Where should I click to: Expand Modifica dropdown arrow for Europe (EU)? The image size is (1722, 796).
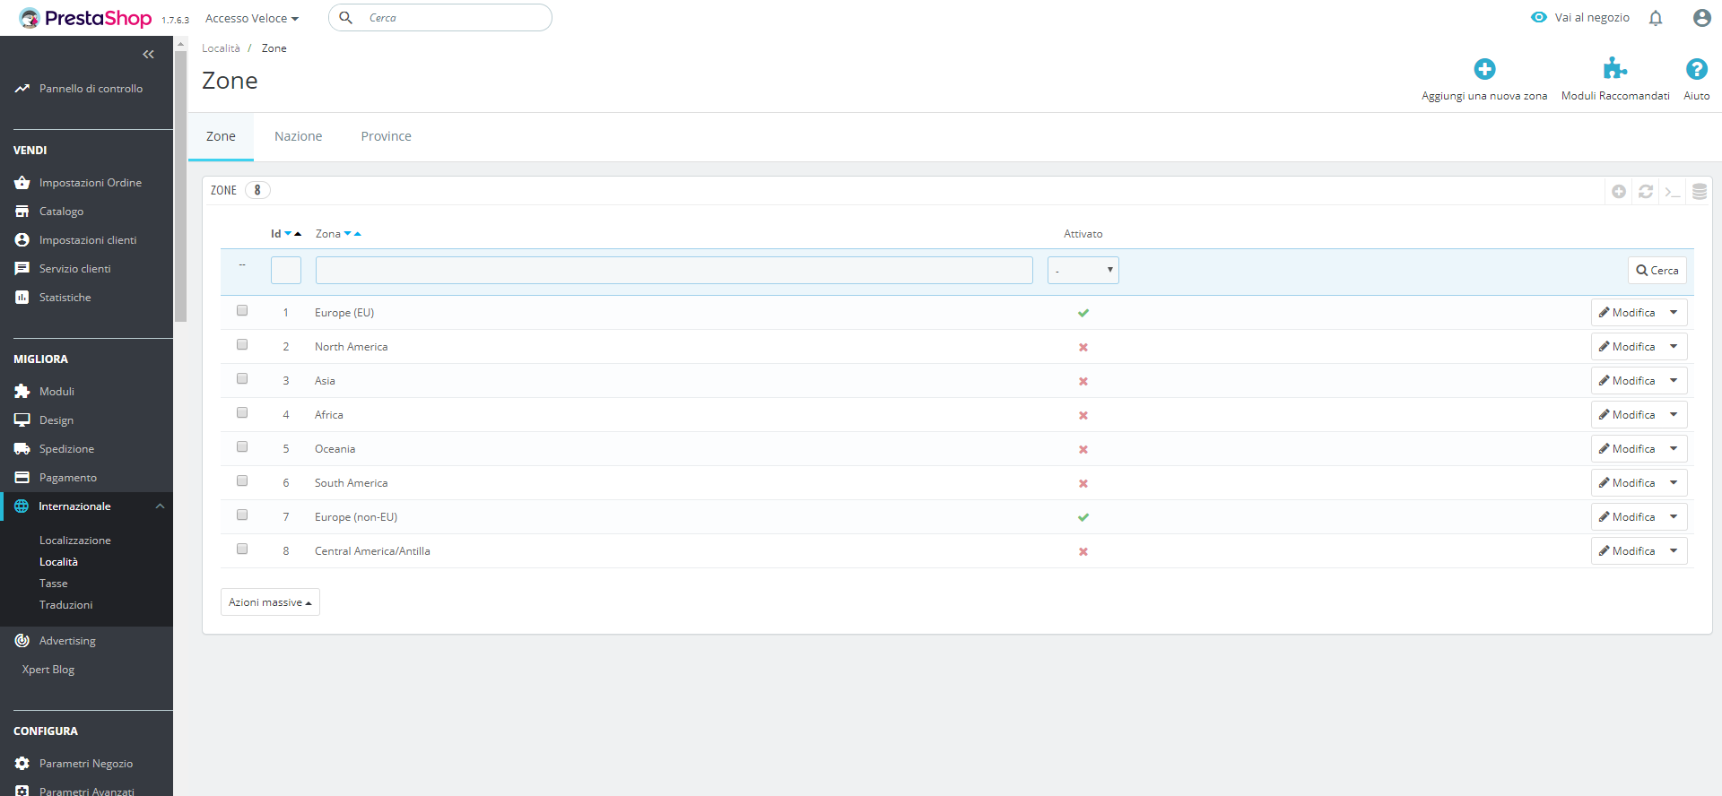click(x=1674, y=313)
